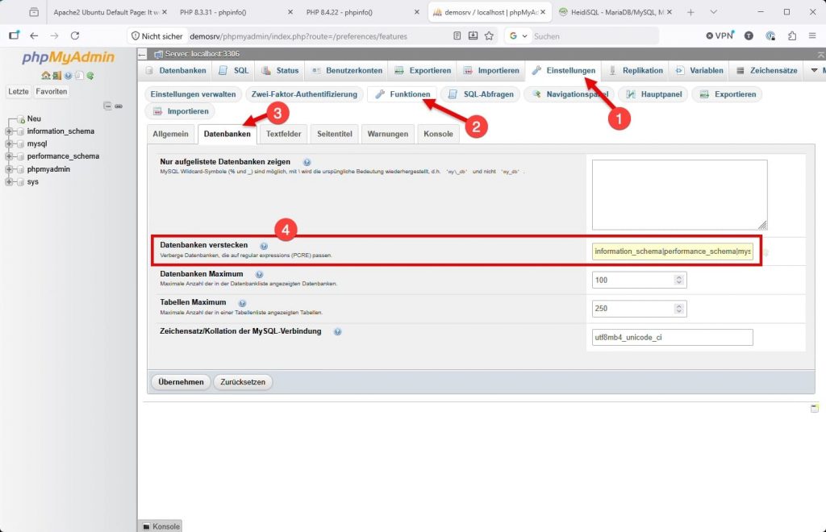
Task: Expand the performance_schema database node
Action: 9,156
